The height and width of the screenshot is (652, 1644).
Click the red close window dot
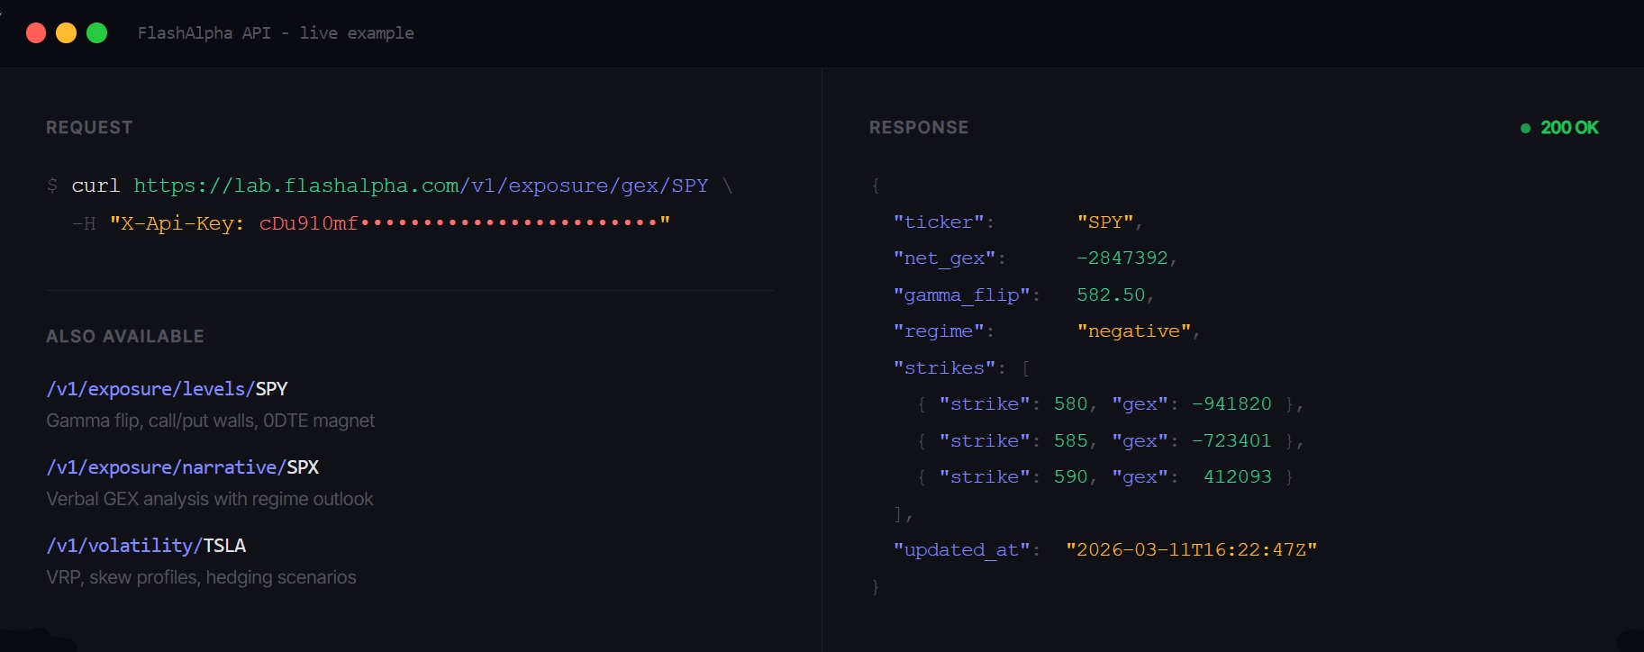point(36,33)
